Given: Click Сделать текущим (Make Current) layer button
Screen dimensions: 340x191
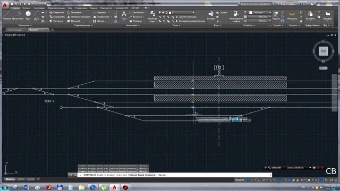Looking at the screenshot, I should pyautogui.click(x=186, y=16).
